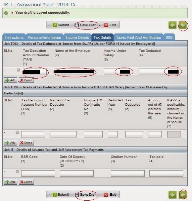Click TDS2 Tax Deducted field
This screenshot has height=201, width=192.
(x=134, y=134)
